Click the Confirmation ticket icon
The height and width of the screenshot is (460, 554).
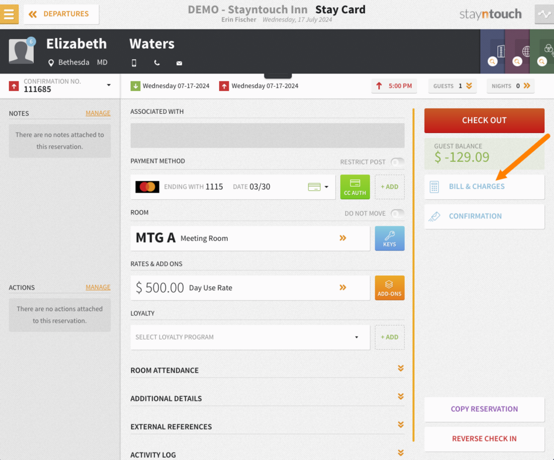(x=434, y=217)
